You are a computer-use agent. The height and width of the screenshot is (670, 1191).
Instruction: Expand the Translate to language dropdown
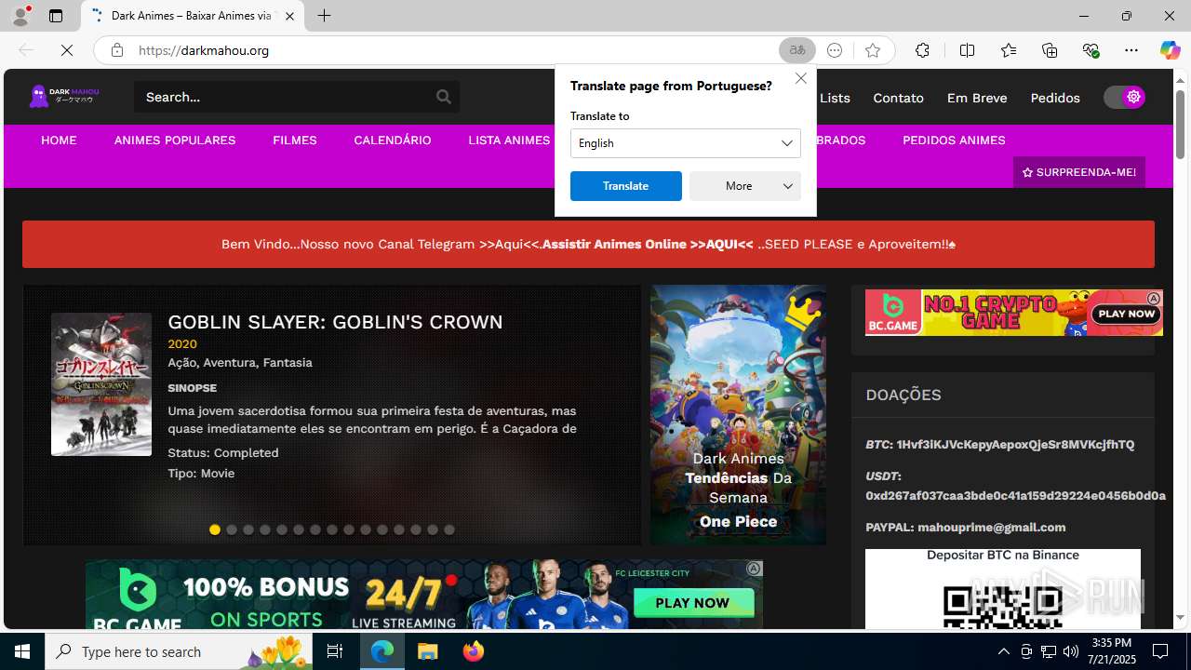686,143
